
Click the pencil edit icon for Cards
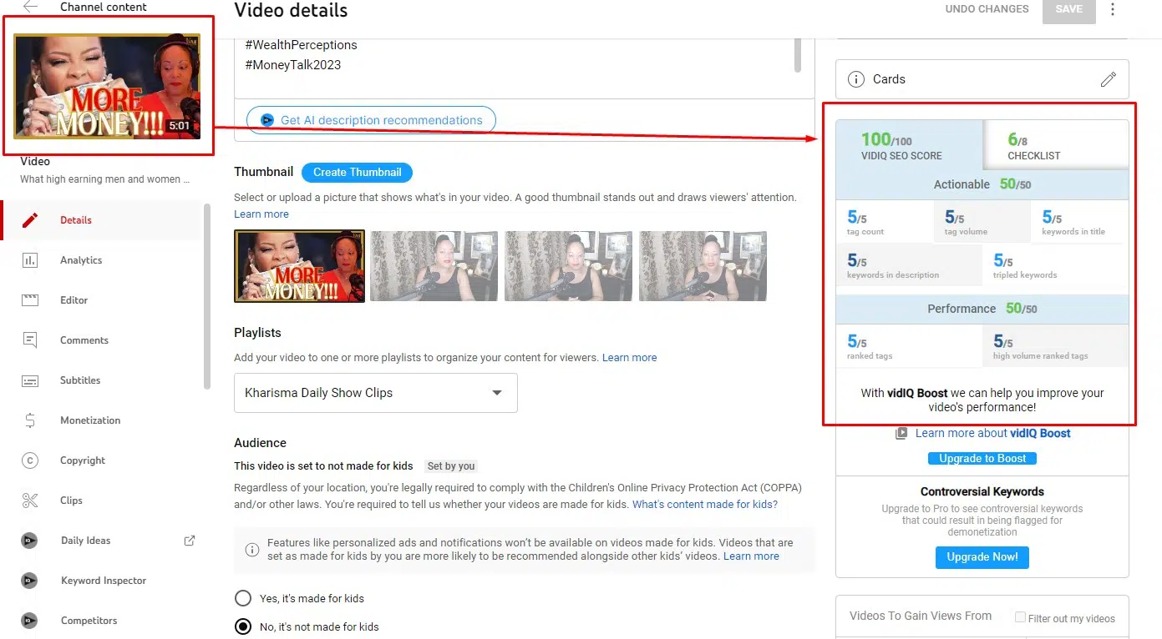pyautogui.click(x=1108, y=79)
